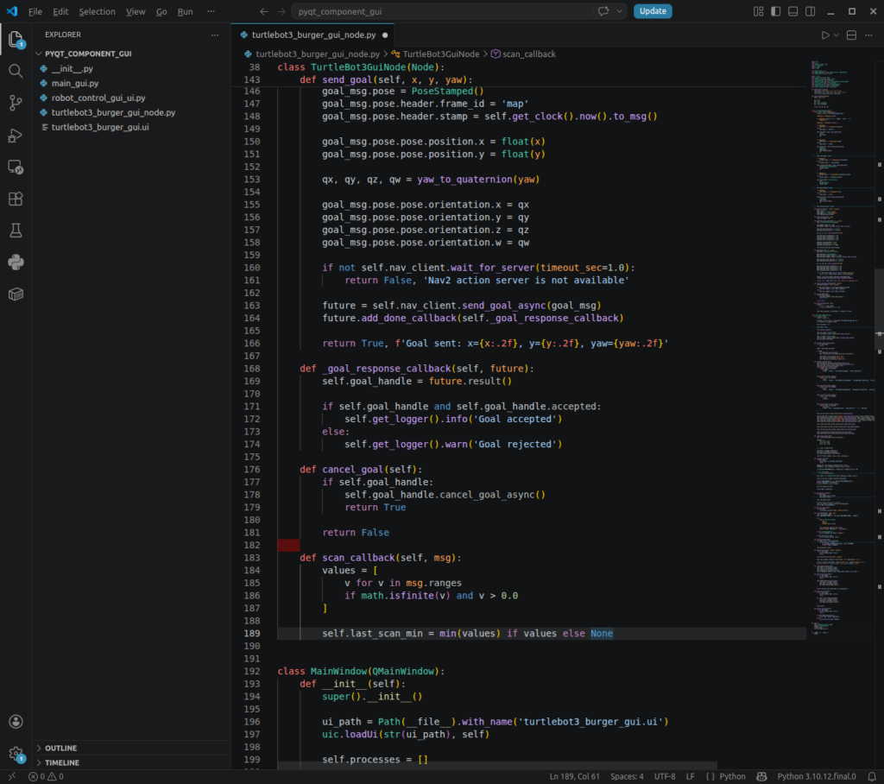Open the Explorer view in activity bar
Screen dimensions: 884x784
point(16,40)
